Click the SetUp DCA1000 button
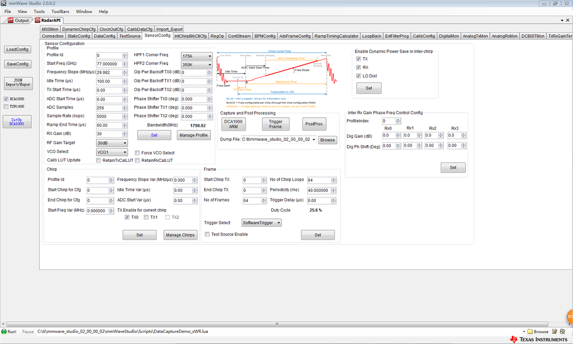Image resolution: width=573 pixels, height=344 pixels. [x=18, y=121]
